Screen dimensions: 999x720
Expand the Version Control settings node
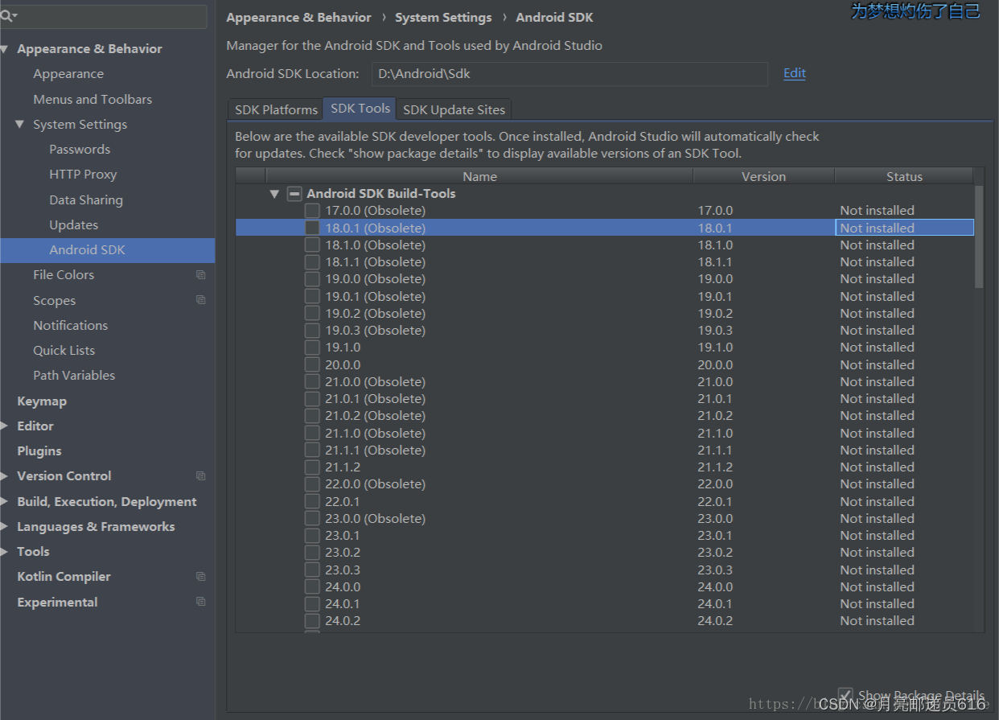5,476
